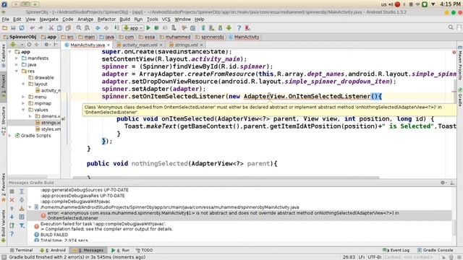The height and width of the screenshot is (260, 463).
Task: Click the Copy toolbar icon
Action: click(x=59, y=28)
